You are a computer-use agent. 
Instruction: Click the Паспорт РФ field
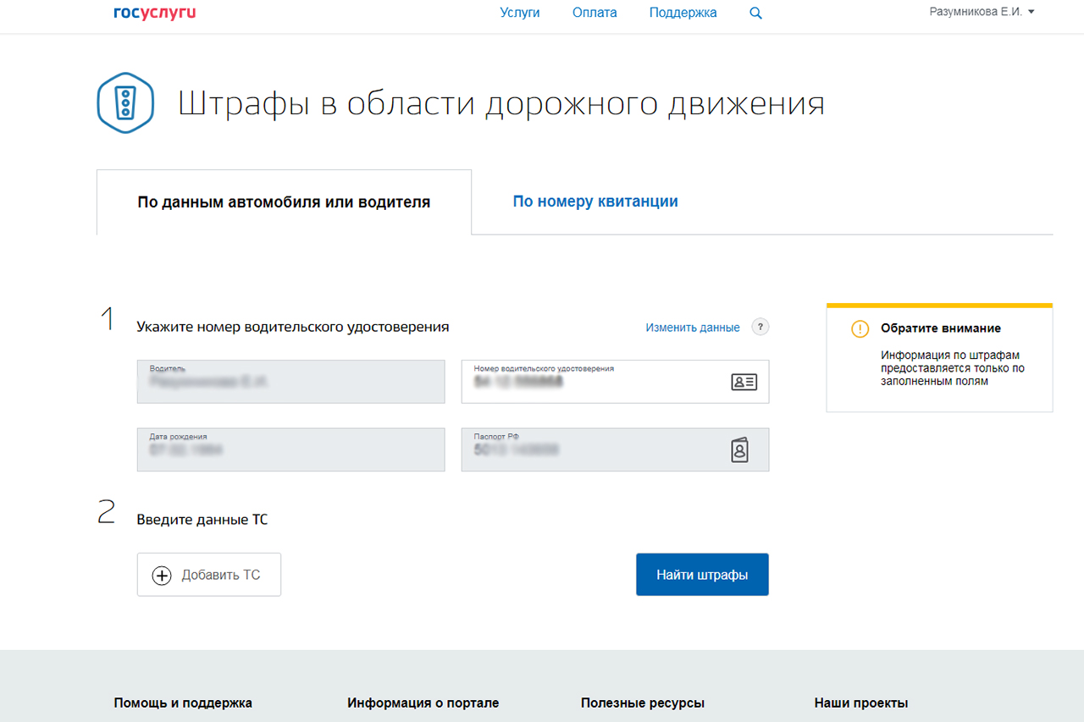(615, 449)
